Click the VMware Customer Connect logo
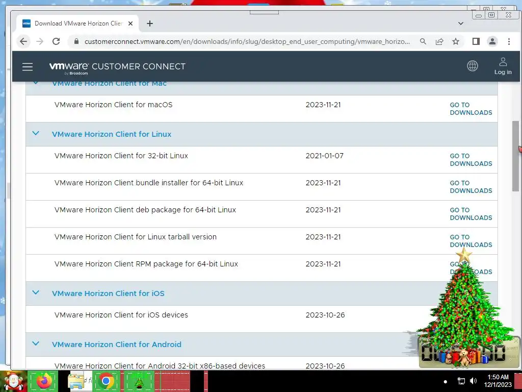Image resolution: width=522 pixels, height=392 pixels. (117, 67)
